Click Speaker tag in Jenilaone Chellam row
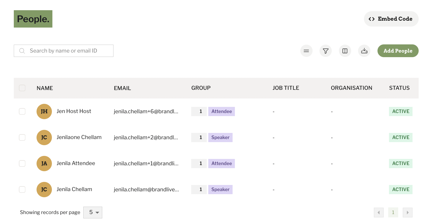The height and width of the screenshot is (224, 435). click(x=220, y=138)
